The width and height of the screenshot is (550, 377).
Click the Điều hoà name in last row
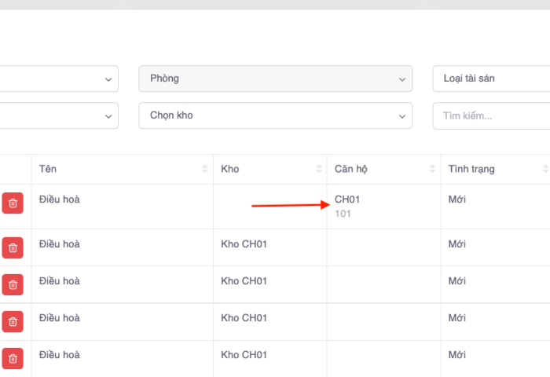coord(59,355)
